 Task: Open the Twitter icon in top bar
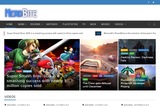tap(153, 2)
